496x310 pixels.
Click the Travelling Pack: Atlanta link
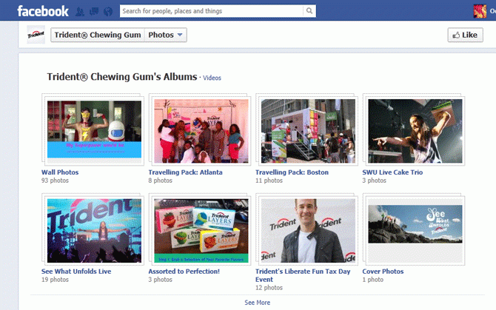pos(185,172)
